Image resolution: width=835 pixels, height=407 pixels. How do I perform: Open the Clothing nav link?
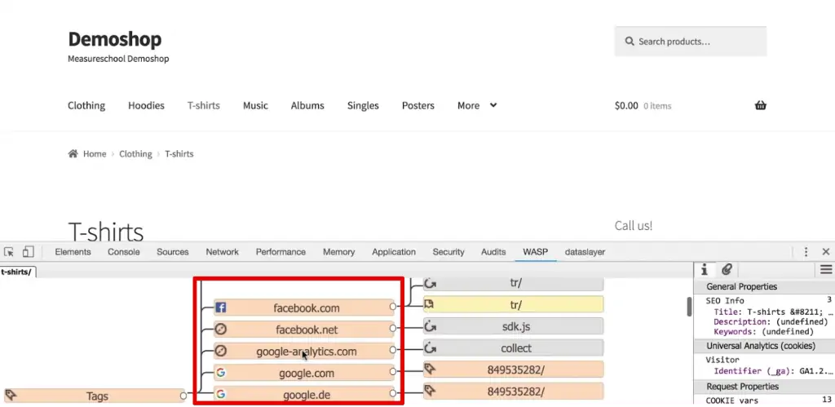click(86, 105)
